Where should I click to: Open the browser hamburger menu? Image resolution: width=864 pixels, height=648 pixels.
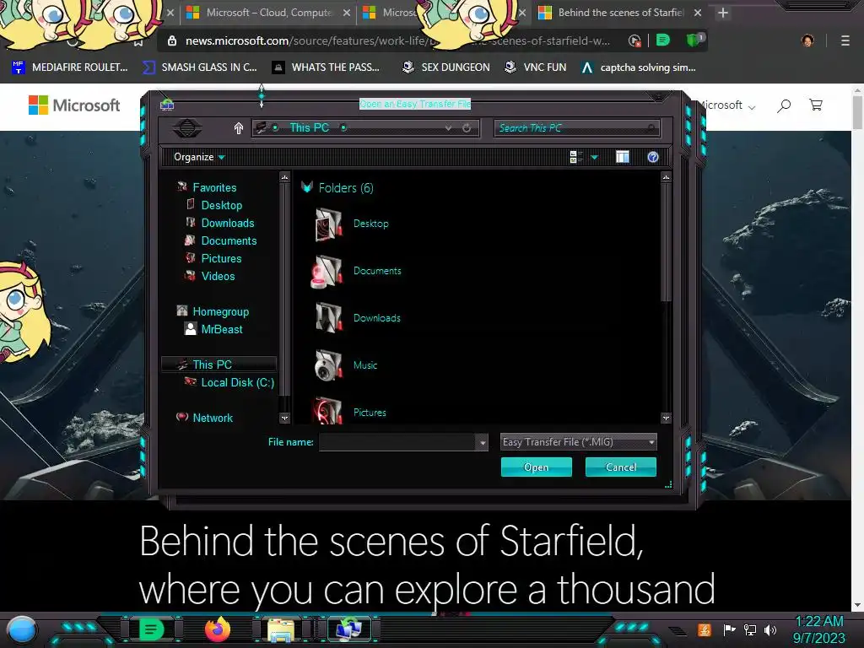pos(845,40)
